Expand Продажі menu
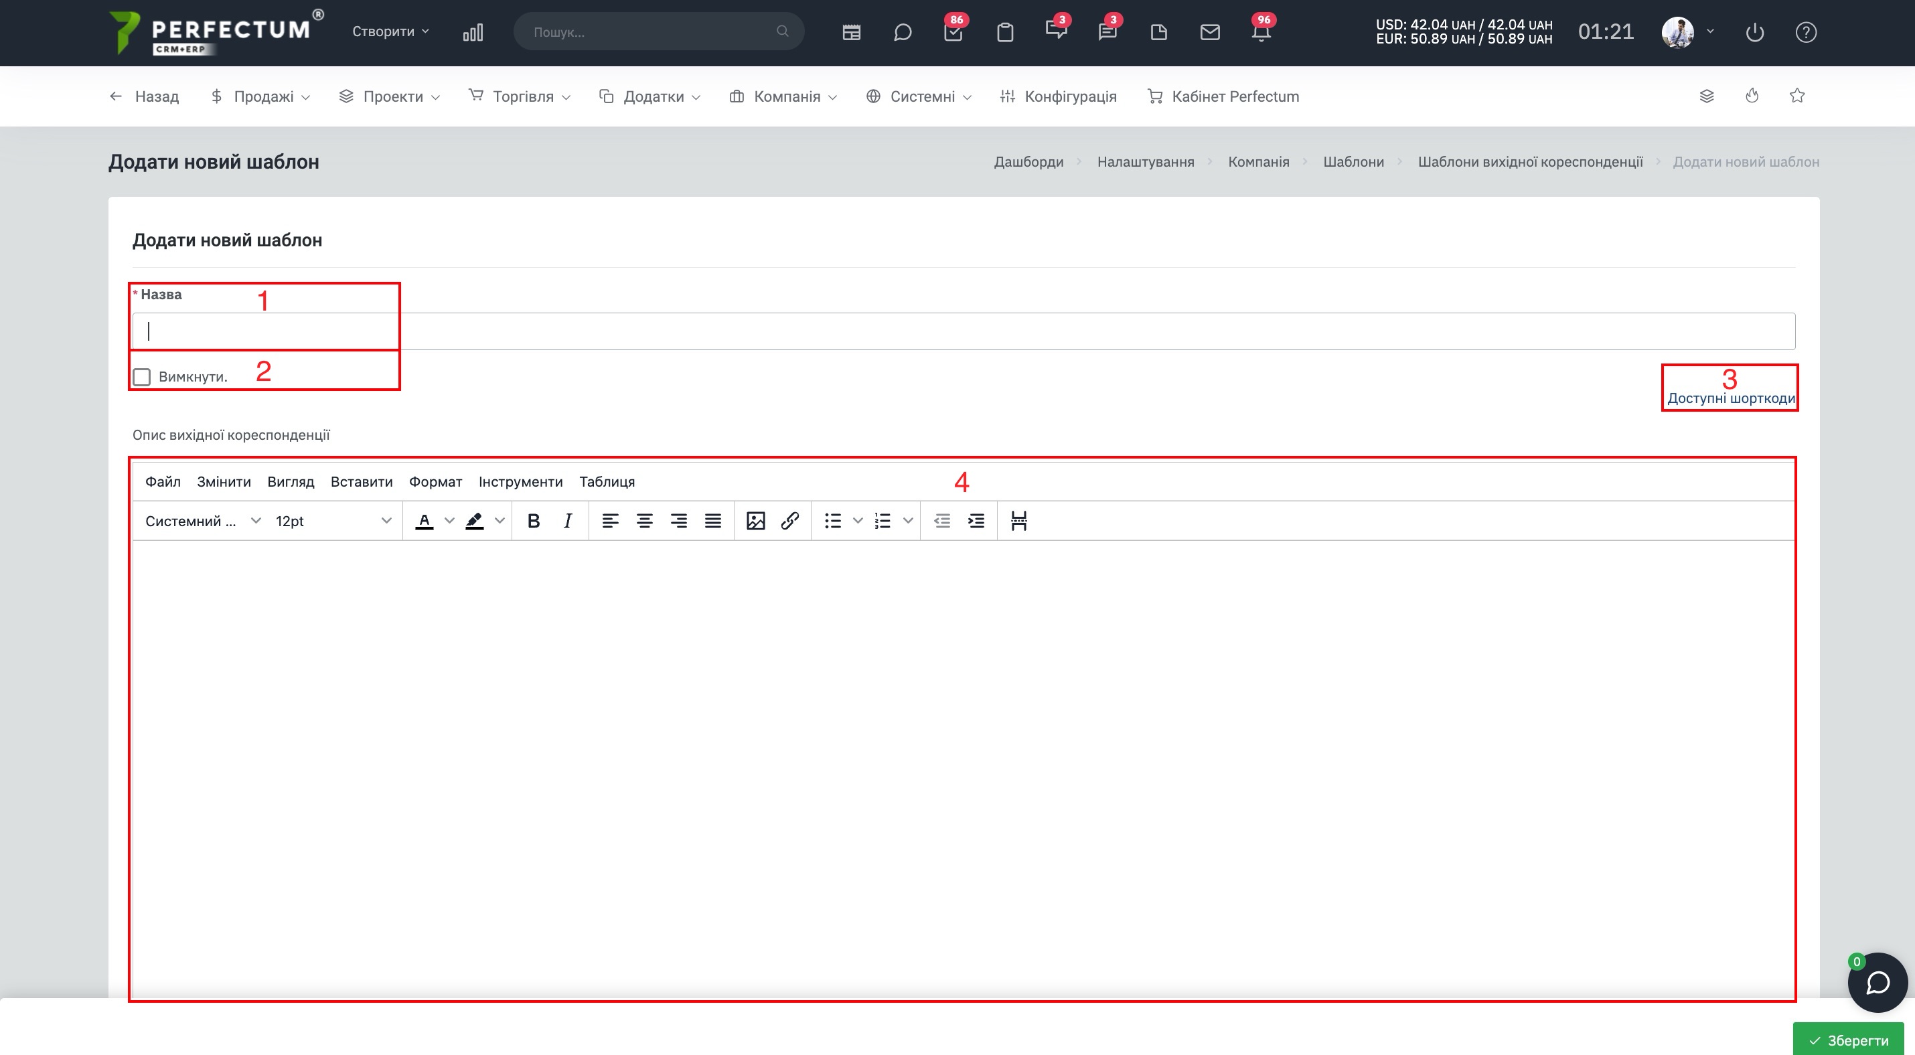The width and height of the screenshot is (1915, 1055). [x=261, y=96]
